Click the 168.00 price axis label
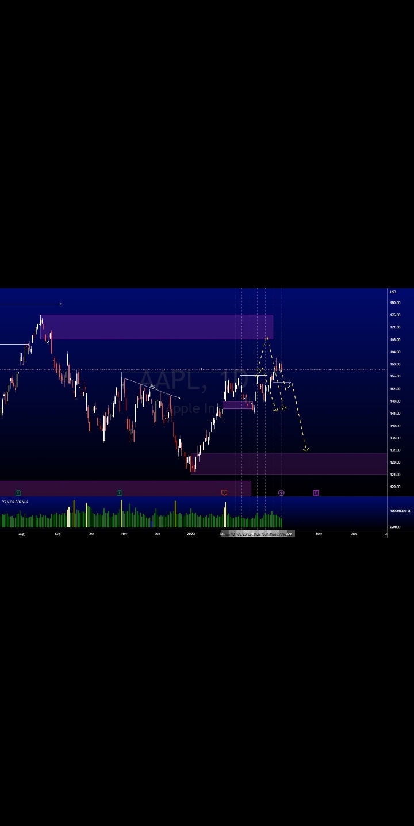 pyautogui.click(x=395, y=339)
